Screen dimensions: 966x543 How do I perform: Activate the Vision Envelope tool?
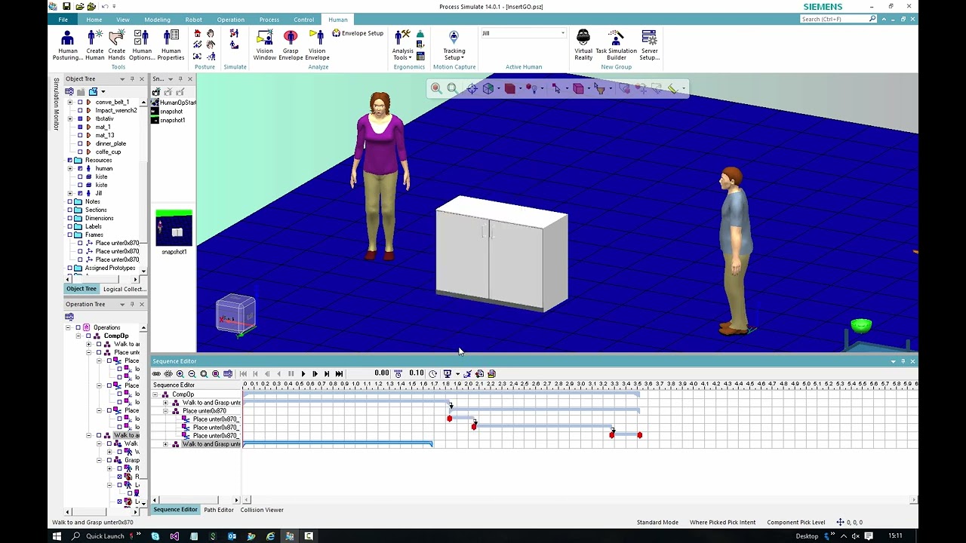point(317,45)
